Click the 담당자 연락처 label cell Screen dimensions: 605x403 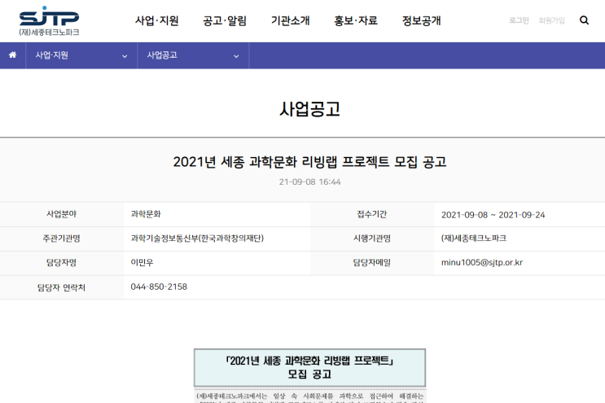pyautogui.click(x=62, y=287)
